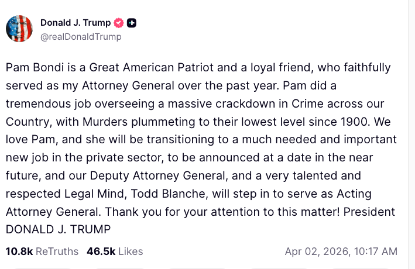Open the @realDonaldTrump handle link
415x269 pixels.
tap(81, 36)
